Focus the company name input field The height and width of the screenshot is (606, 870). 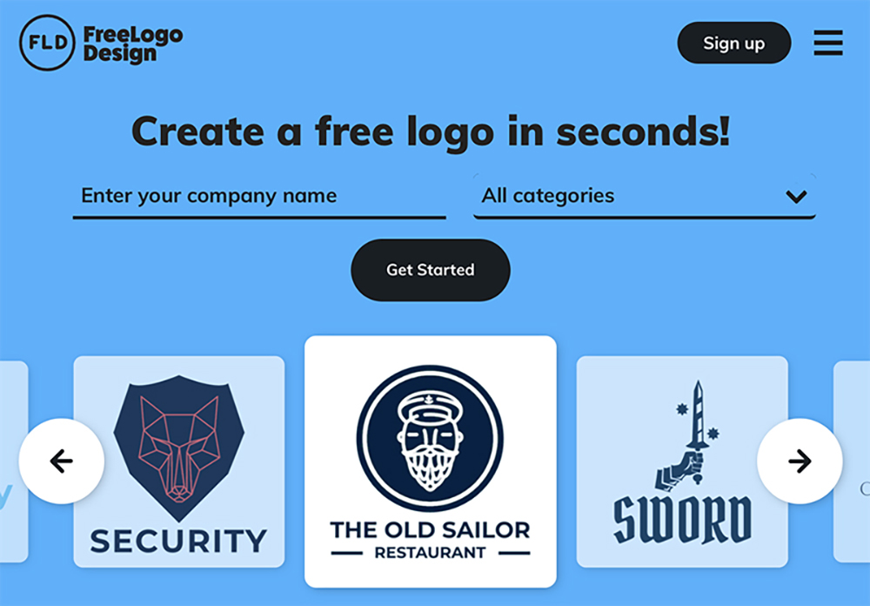coord(259,196)
